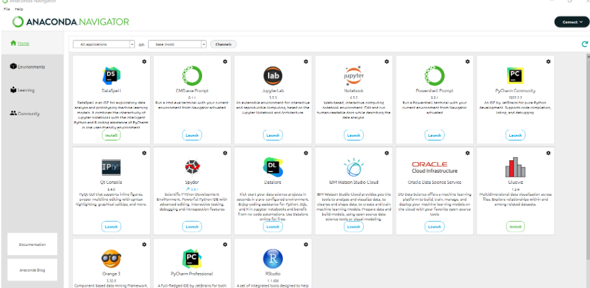Open the PyCharm Community gear options

[548, 61]
